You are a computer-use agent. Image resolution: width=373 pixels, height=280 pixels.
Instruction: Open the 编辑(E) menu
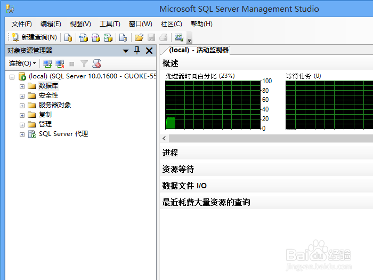point(51,24)
